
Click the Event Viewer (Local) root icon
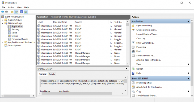click(3, 17)
